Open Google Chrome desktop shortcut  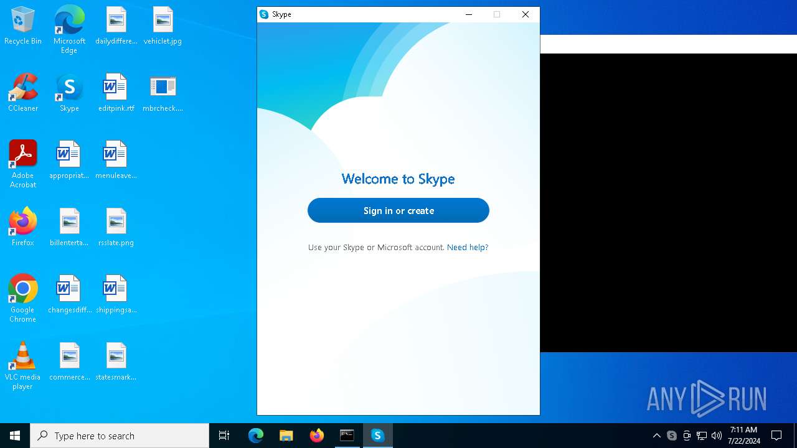(x=23, y=298)
